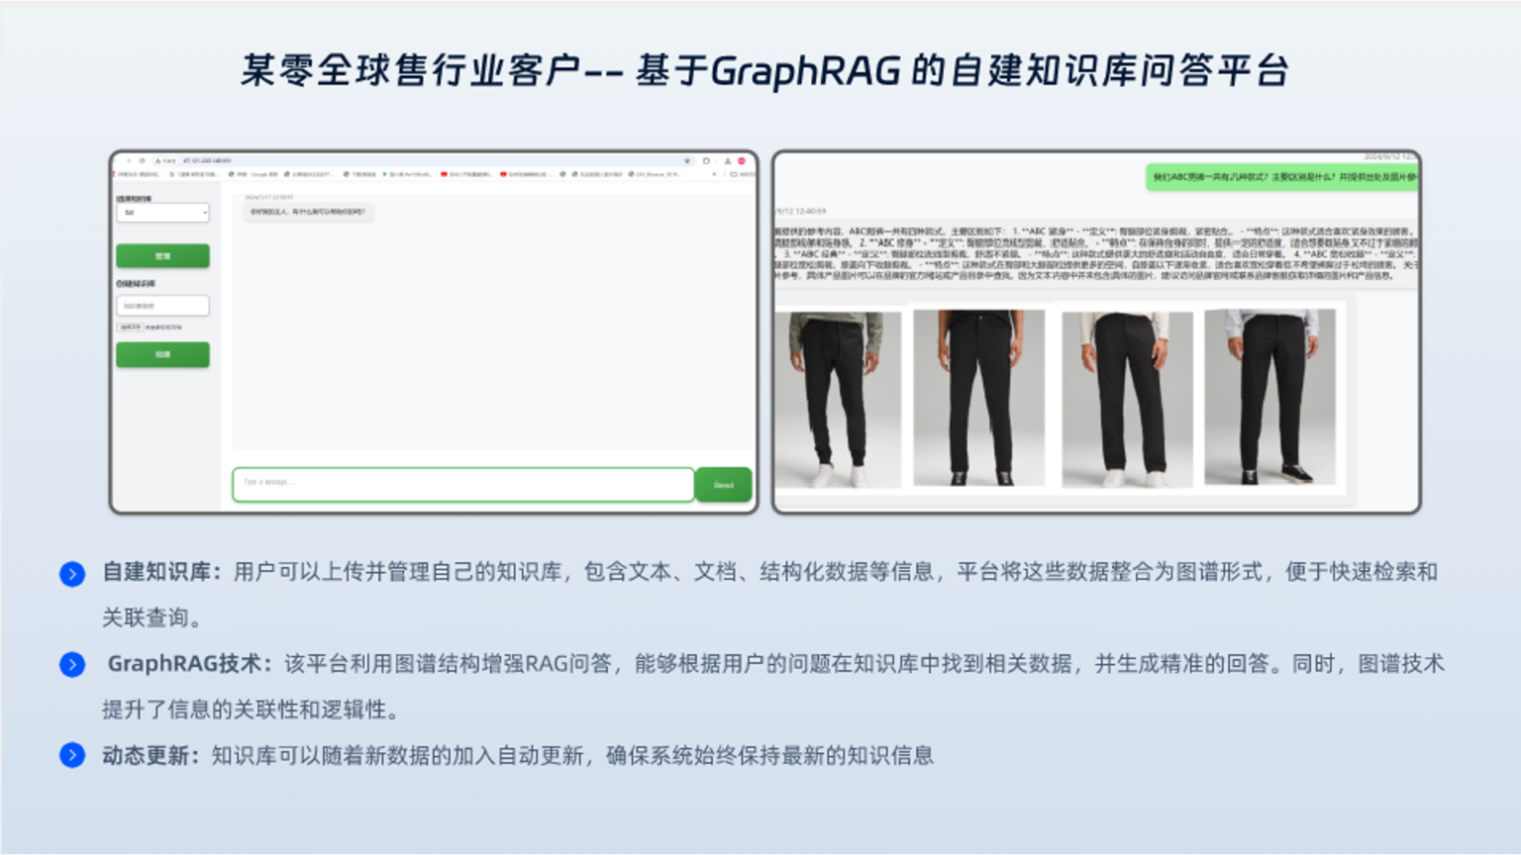This screenshot has height=855, width=1521.
Task: Click the browser download icon
Action: click(x=727, y=160)
